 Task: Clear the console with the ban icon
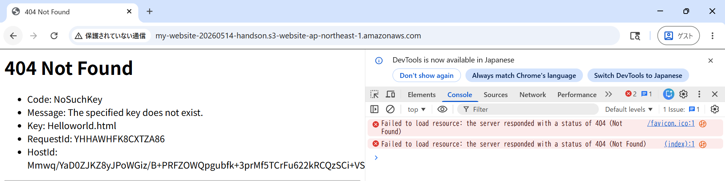click(390, 109)
